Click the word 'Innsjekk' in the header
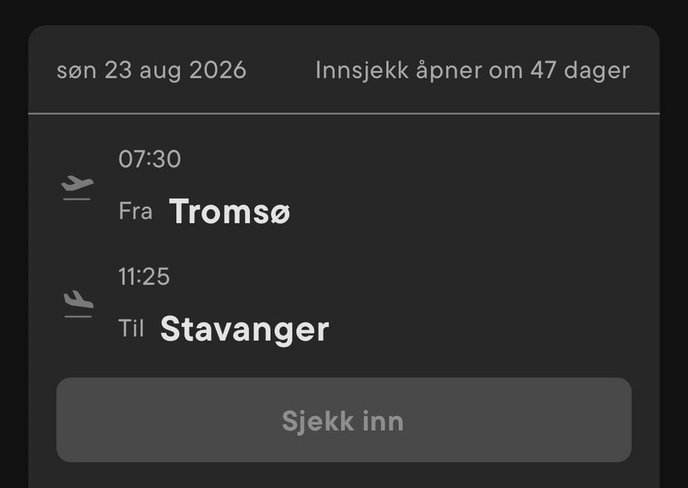This screenshot has width=688, height=488. click(x=362, y=70)
